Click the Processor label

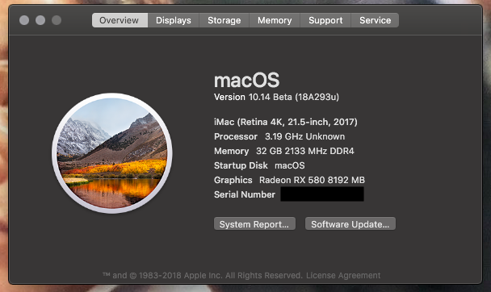(x=236, y=136)
